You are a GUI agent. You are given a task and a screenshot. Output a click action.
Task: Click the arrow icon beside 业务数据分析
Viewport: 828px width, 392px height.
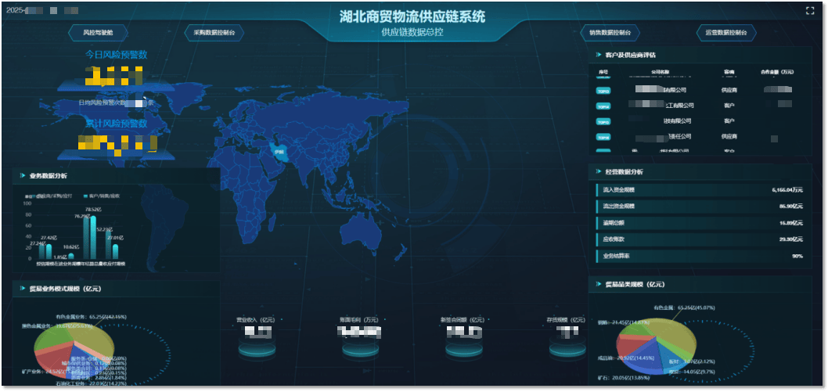coord(23,175)
